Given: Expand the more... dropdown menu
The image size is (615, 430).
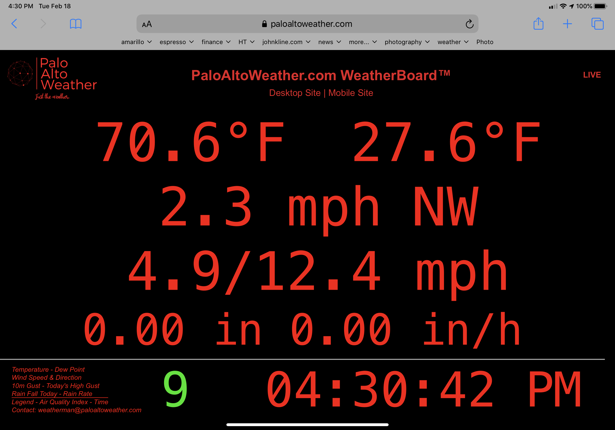Looking at the screenshot, I should tap(362, 42).
